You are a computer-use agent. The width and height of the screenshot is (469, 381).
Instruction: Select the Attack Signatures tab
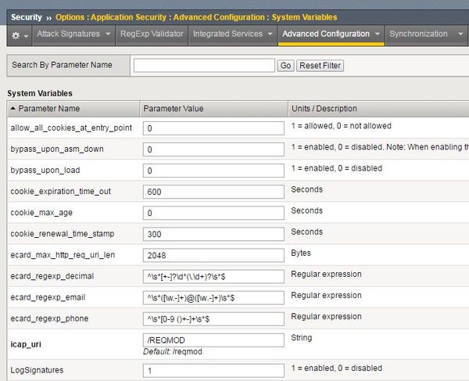[69, 34]
